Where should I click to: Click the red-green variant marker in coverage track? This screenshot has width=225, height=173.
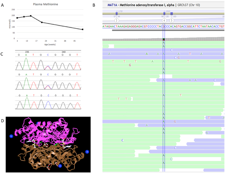point(164,39)
